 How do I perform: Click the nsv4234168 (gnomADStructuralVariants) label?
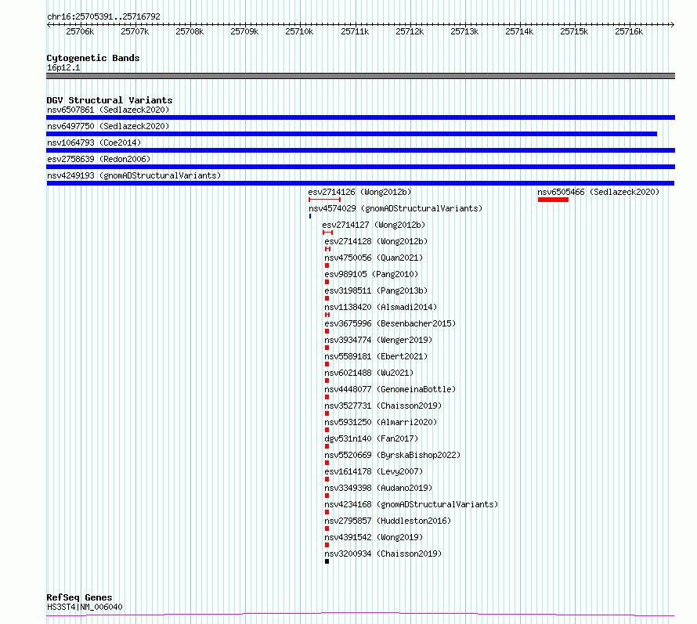pos(411,504)
